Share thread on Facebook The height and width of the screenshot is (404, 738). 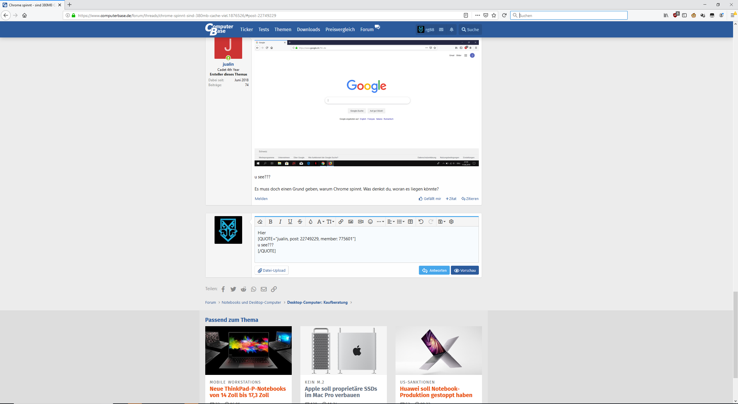coord(223,289)
